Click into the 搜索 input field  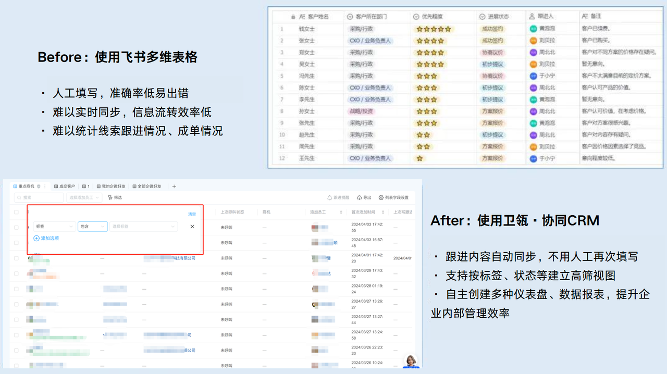pos(39,198)
